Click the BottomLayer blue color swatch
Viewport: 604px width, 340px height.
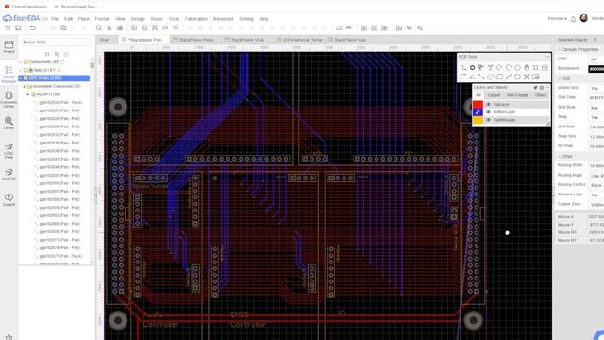pos(478,112)
